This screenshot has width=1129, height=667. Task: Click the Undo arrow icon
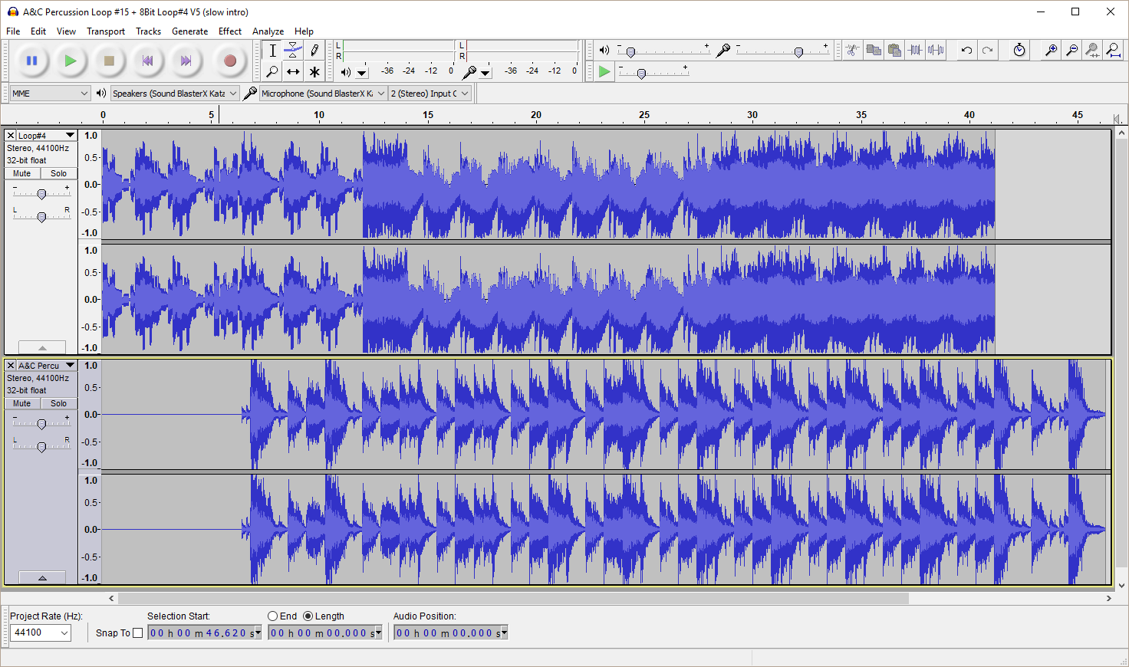[966, 51]
